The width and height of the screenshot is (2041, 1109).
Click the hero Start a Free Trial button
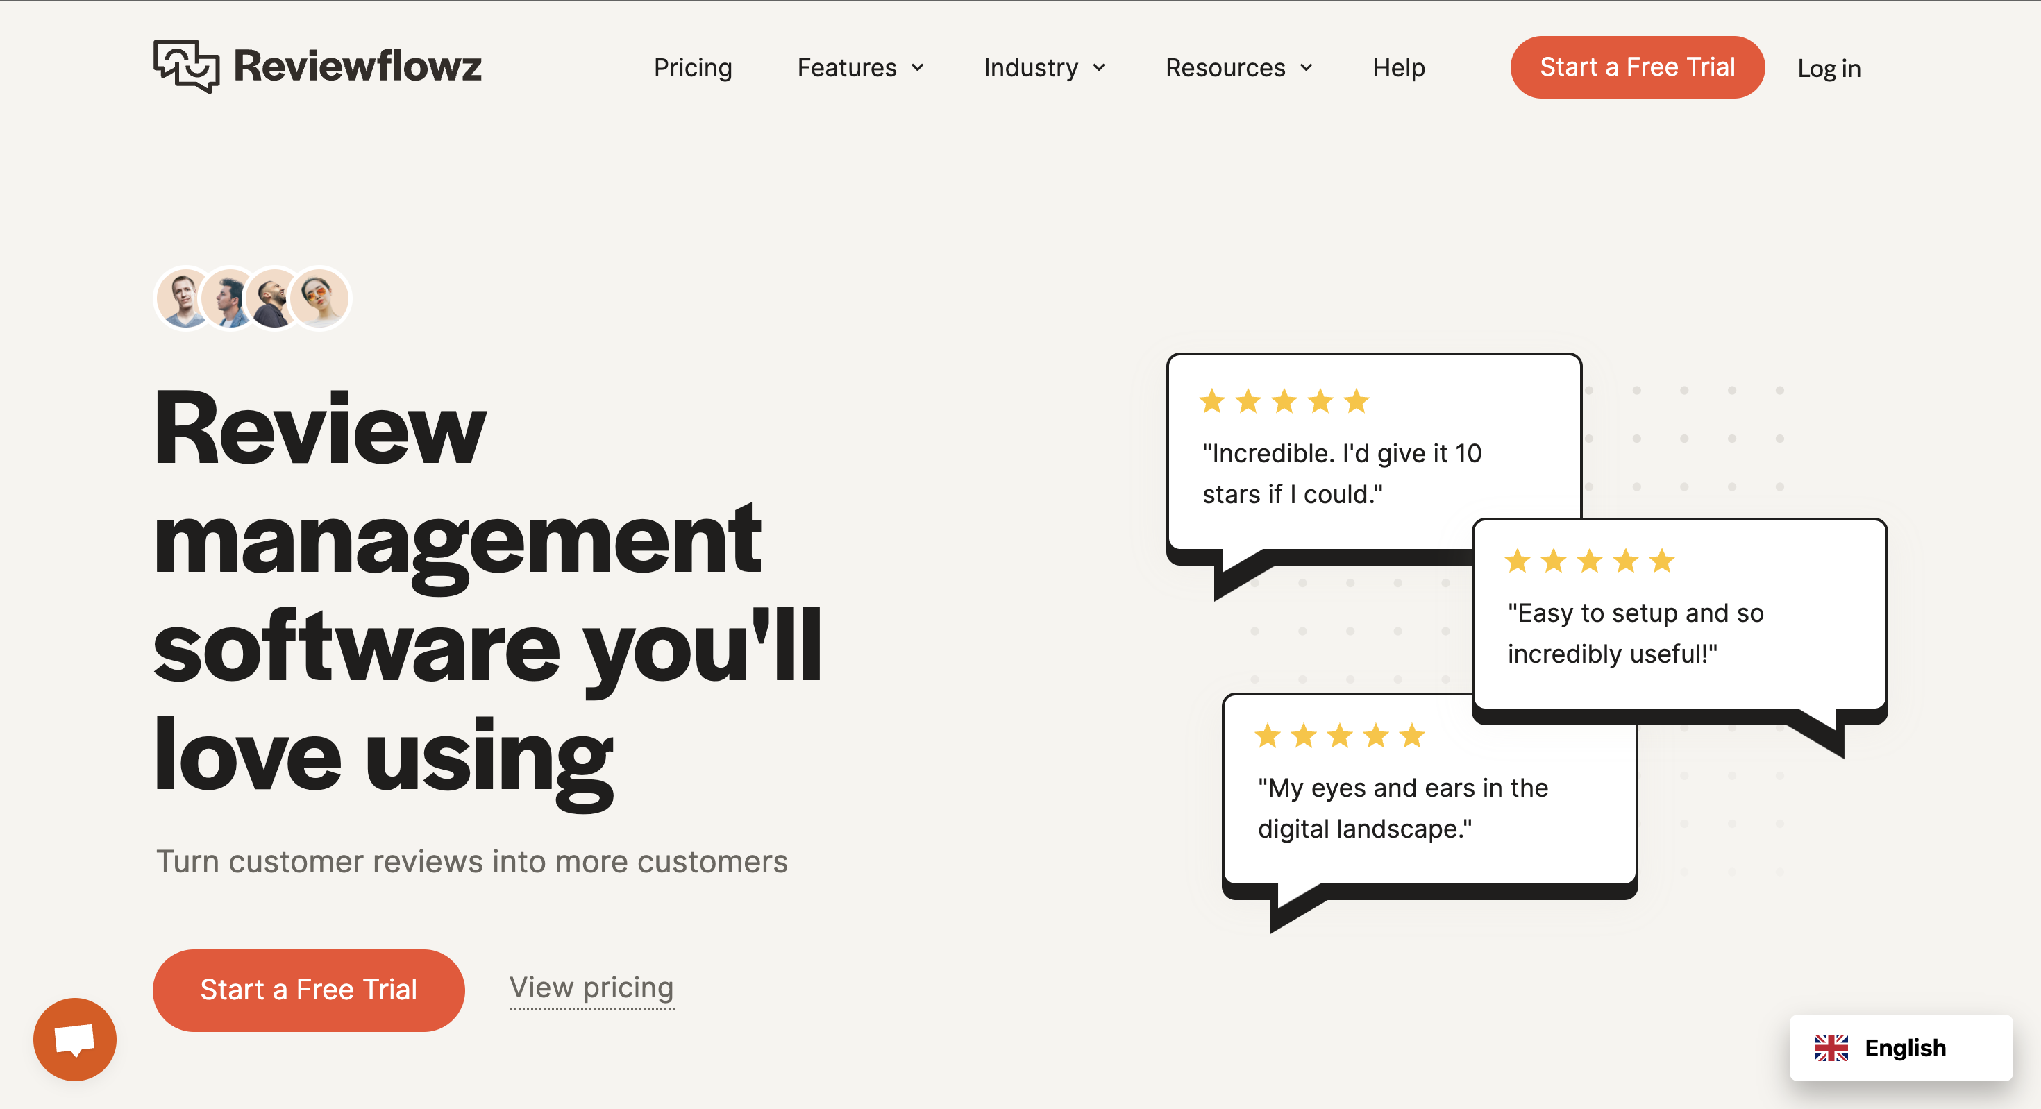coord(308,990)
